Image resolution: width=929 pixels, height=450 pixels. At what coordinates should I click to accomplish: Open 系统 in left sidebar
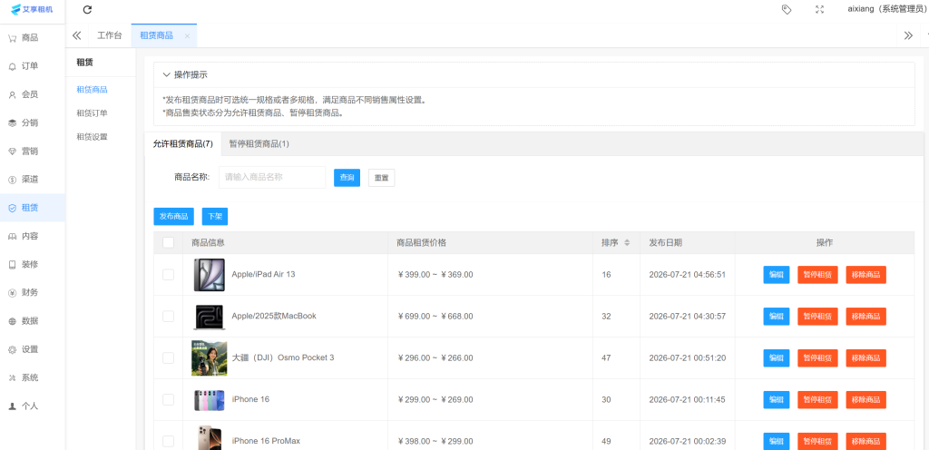[x=33, y=377]
